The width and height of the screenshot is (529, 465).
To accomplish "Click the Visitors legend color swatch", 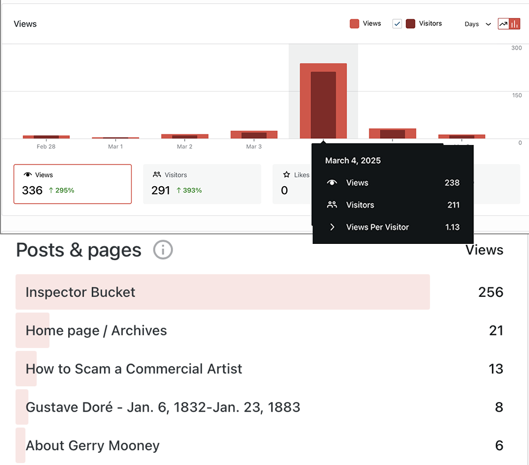I will click(411, 24).
